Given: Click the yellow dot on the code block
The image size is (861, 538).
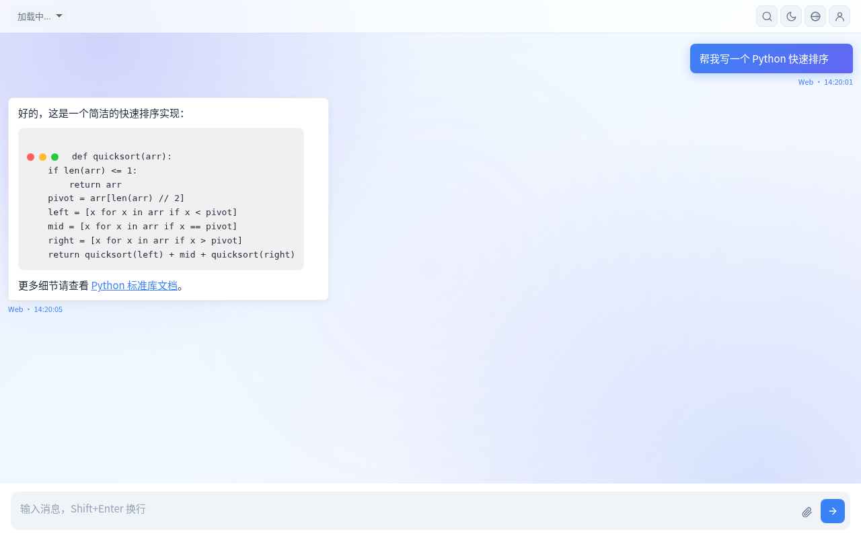Looking at the screenshot, I should (x=42, y=157).
